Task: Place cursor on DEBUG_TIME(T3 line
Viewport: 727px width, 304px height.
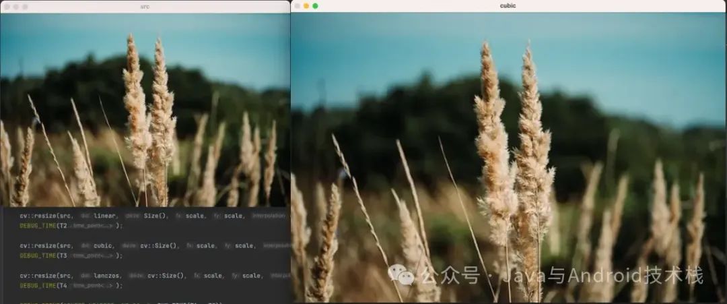Action: click(x=71, y=255)
